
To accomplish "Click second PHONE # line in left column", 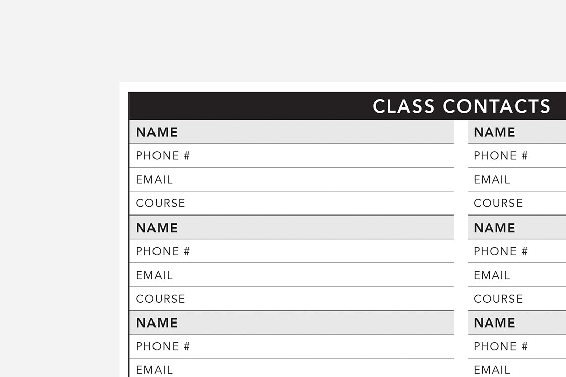I will (291, 251).
